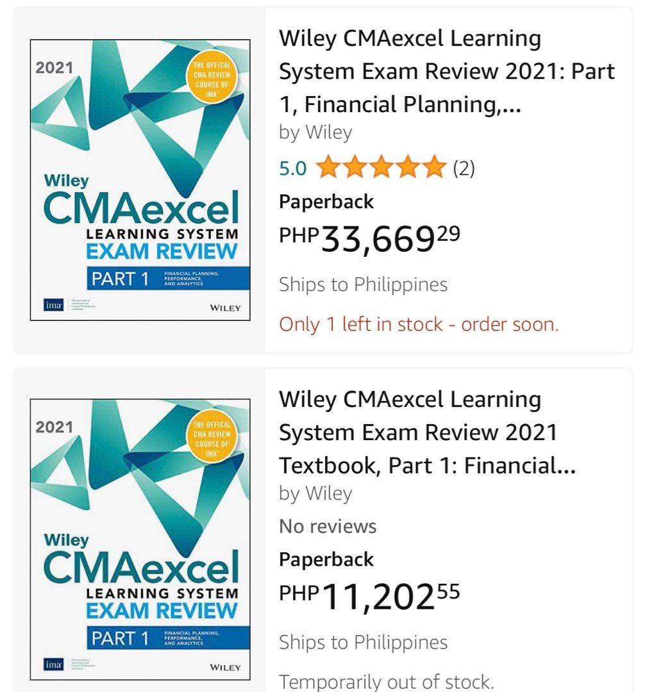Image resolution: width=647 pixels, height=692 pixels.
Task: Click 'by Wiley' under the Textbook listing
Action: tap(313, 493)
